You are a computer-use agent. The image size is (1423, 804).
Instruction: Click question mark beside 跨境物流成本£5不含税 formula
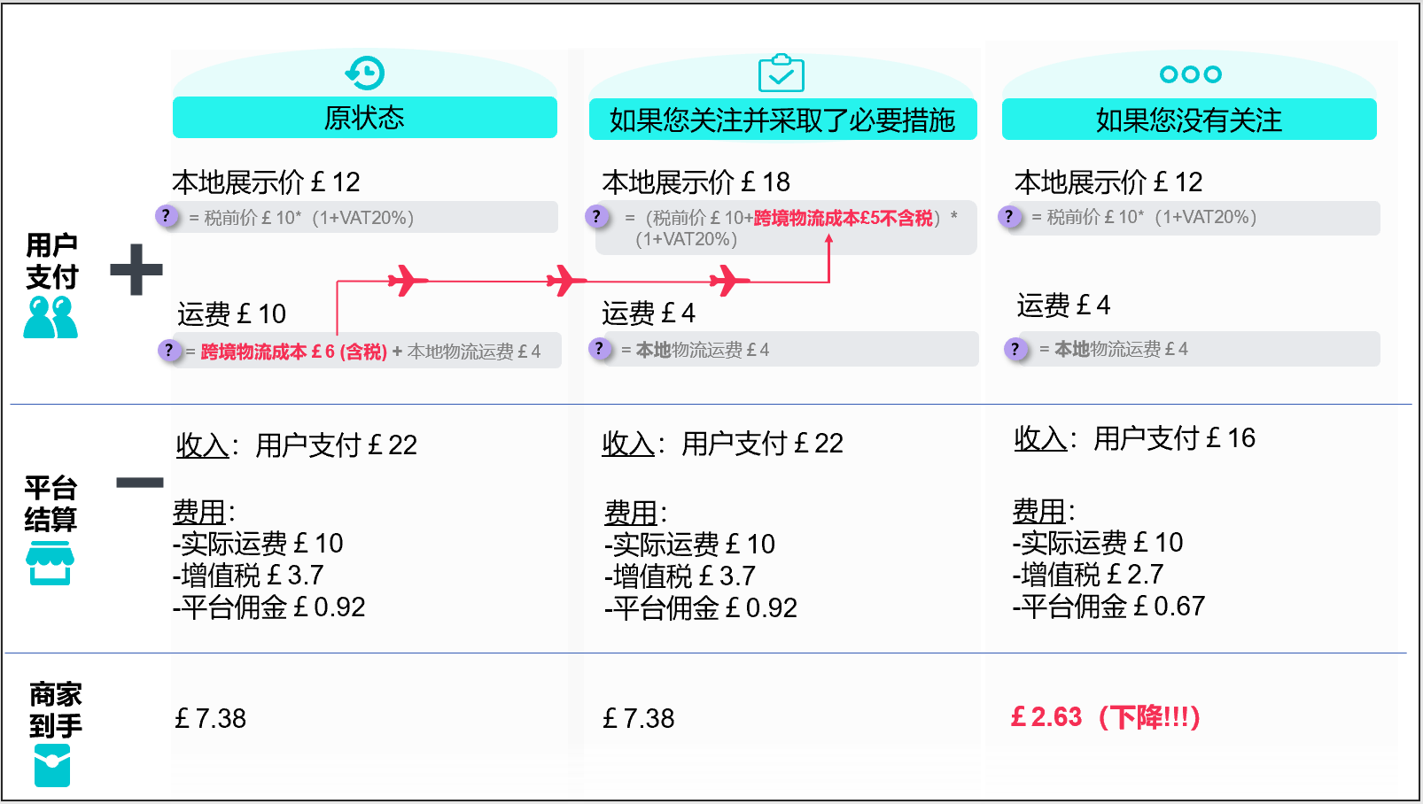(x=596, y=216)
